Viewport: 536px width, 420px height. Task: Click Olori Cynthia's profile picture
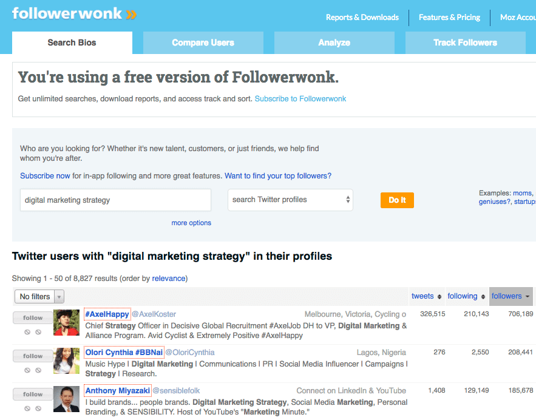point(66,361)
